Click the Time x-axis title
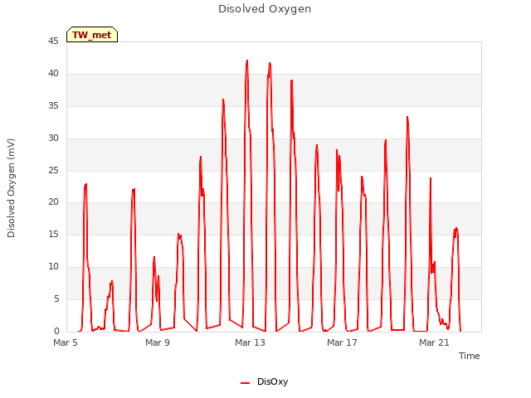The width and height of the screenshot is (531, 398). click(469, 356)
